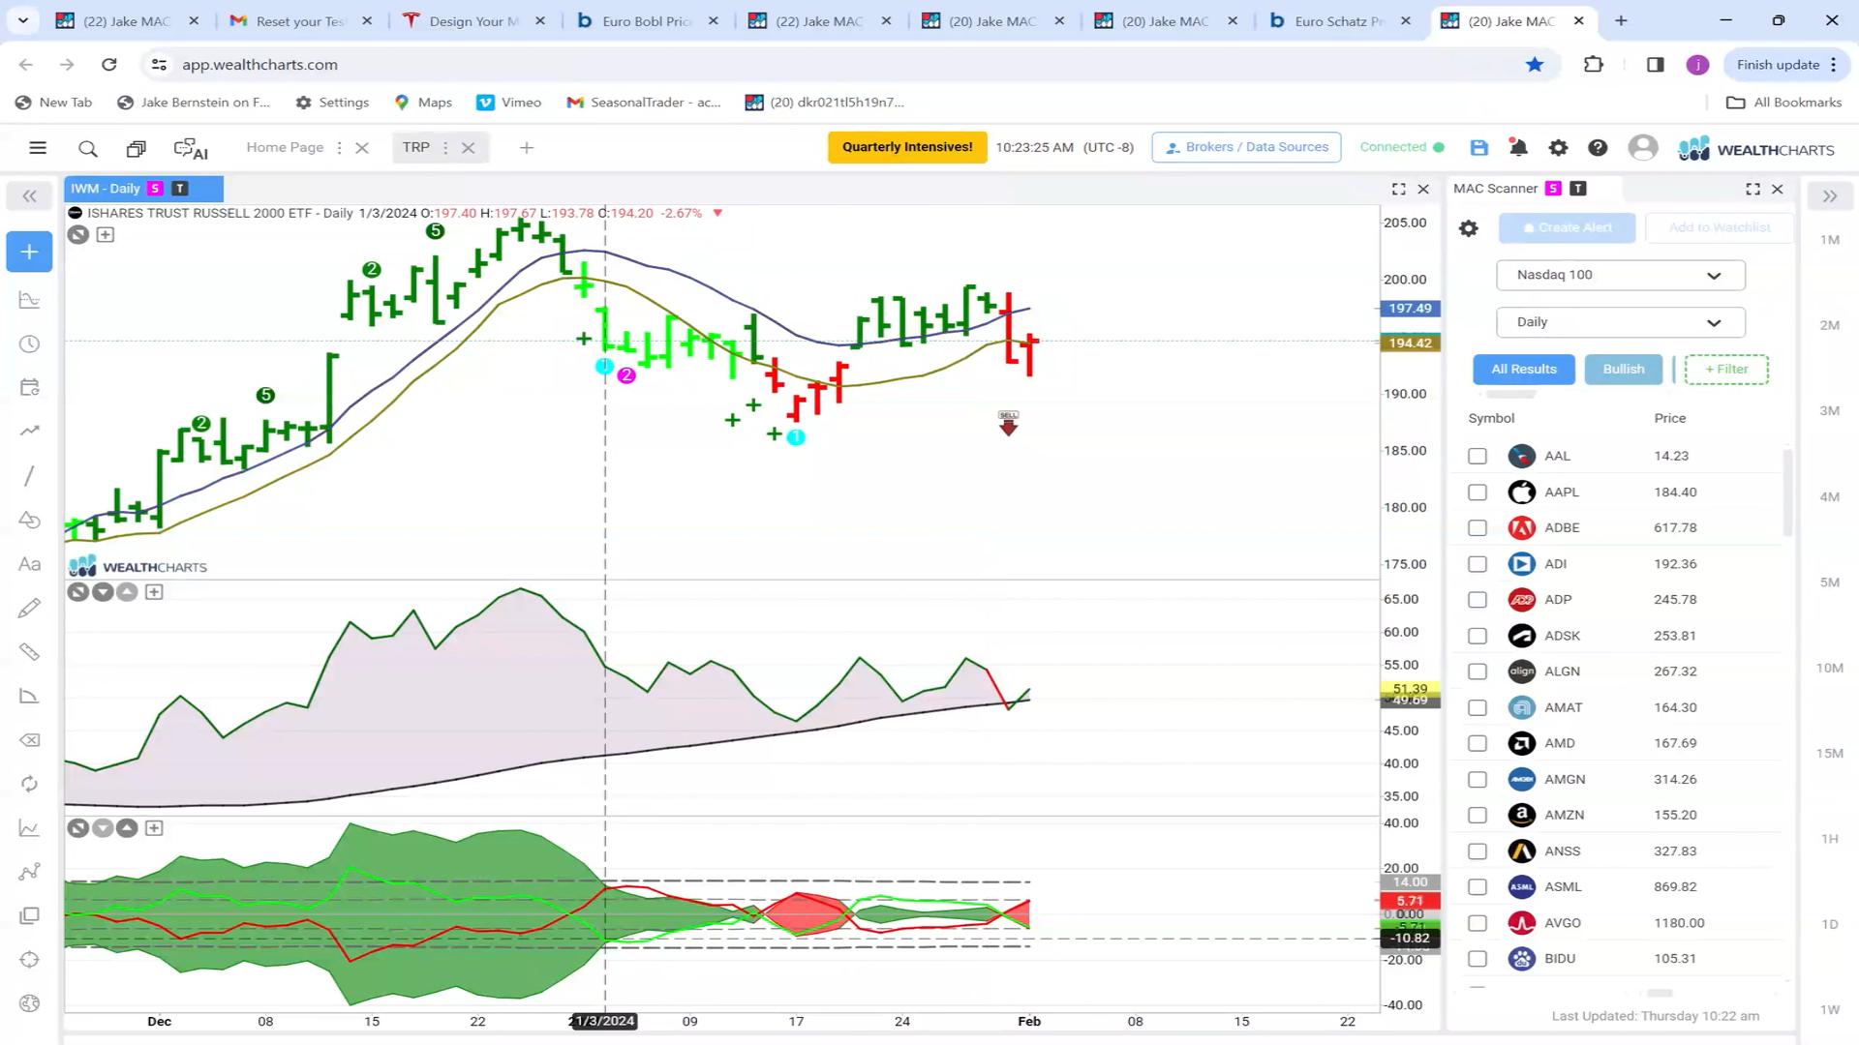Move bottom indicator pane up arrow

pyautogui.click(x=127, y=828)
